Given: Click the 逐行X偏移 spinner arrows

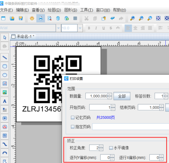Looking at the screenshot, I should click(161, 157).
